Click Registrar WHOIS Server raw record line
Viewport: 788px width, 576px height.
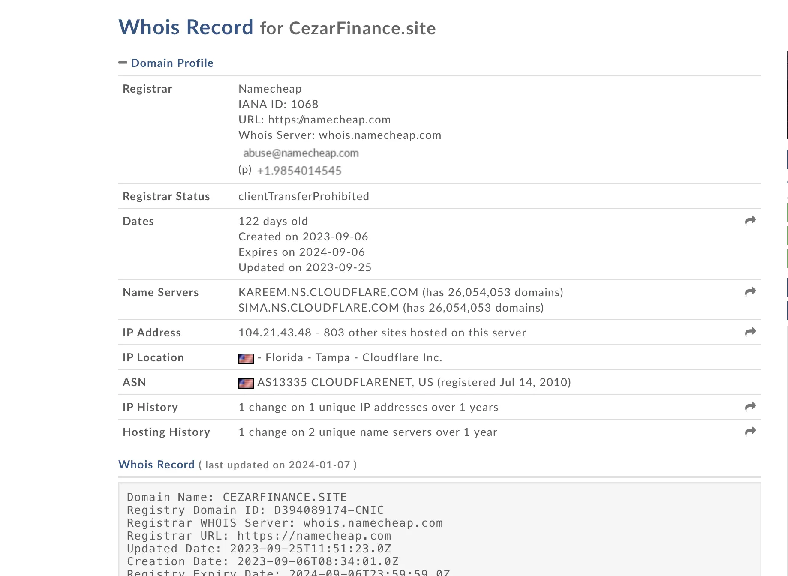pos(285,523)
